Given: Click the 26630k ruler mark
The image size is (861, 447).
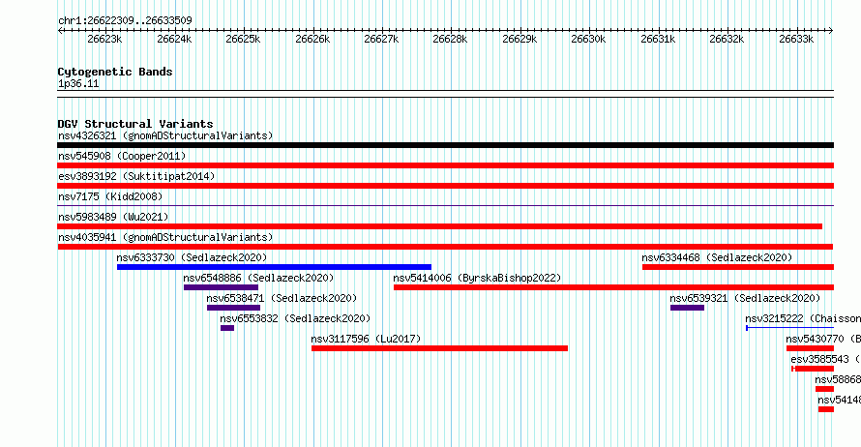Looking at the screenshot, I should 588,39.
